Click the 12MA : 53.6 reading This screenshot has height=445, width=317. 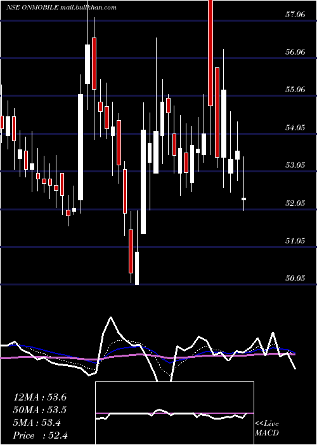[40, 397]
